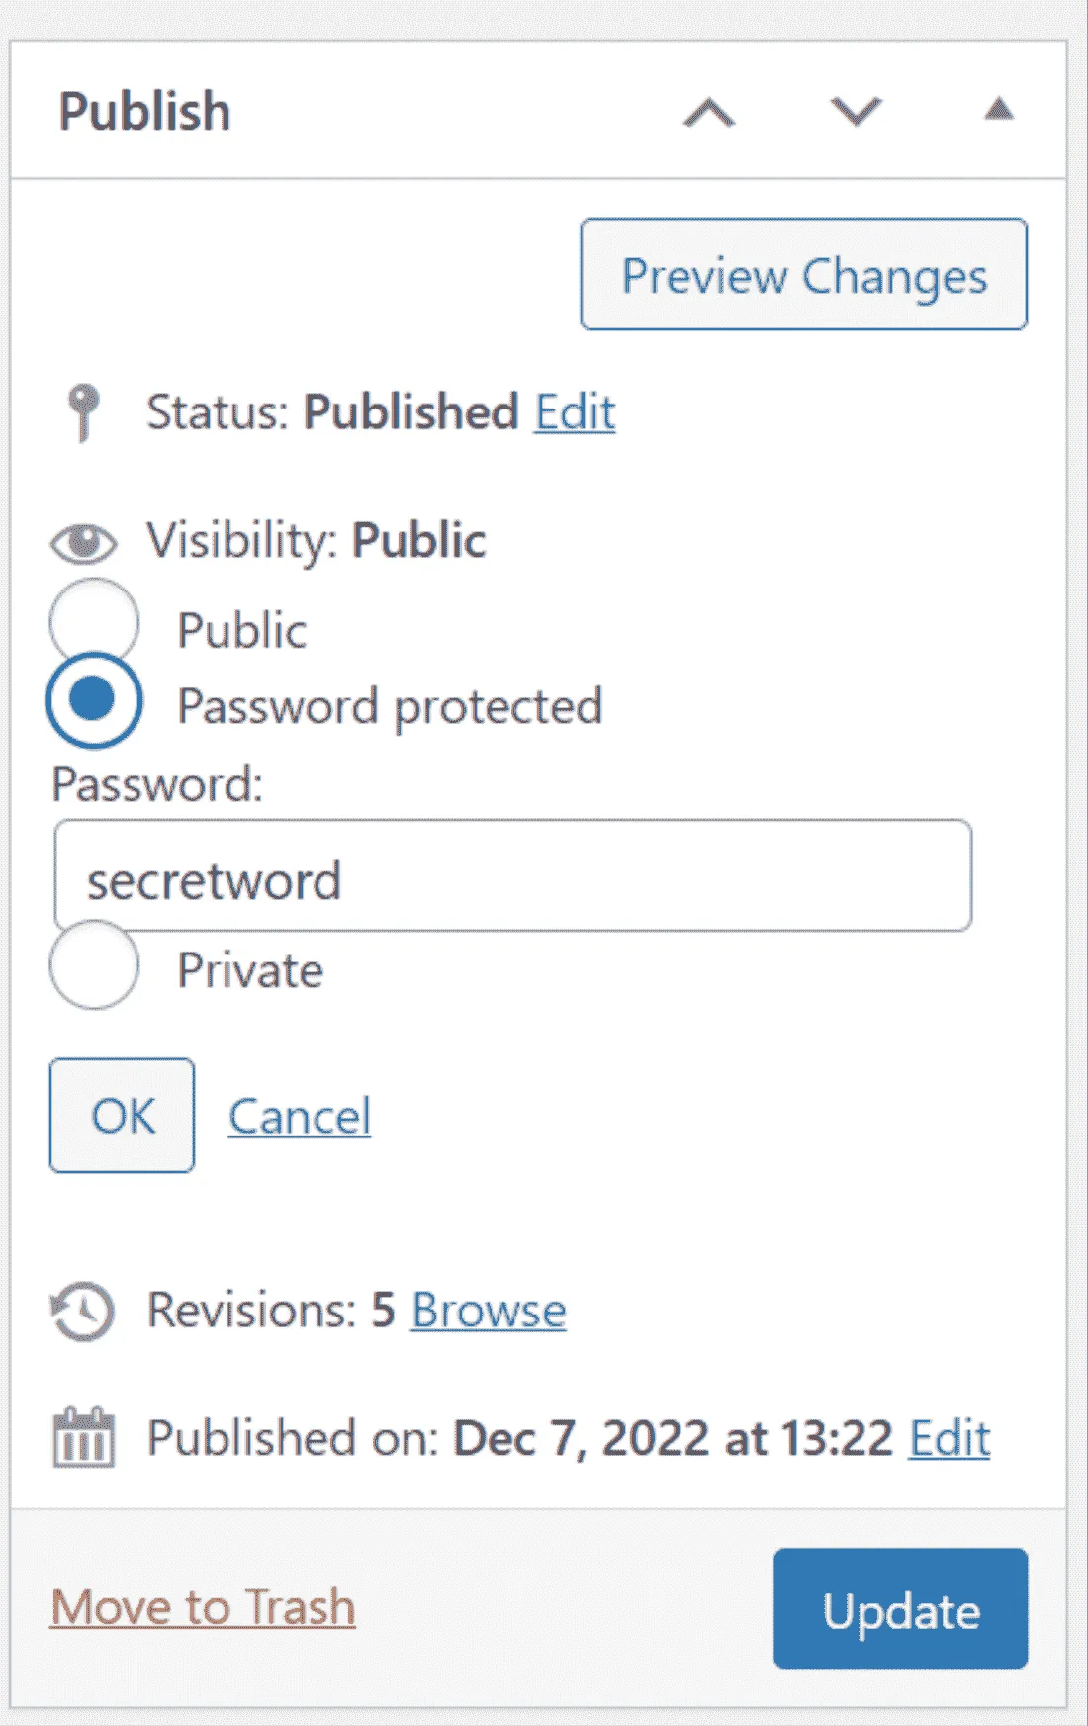This screenshot has height=1726, width=1088.
Task: Click the visibility eye icon
Action: pyautogui.click(x=84, y=542)
